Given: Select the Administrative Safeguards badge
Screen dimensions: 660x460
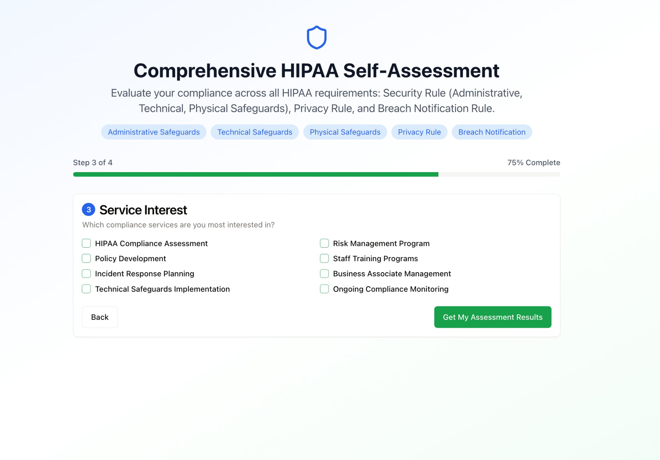Looking at the screenshot, I should coord(153,132).
